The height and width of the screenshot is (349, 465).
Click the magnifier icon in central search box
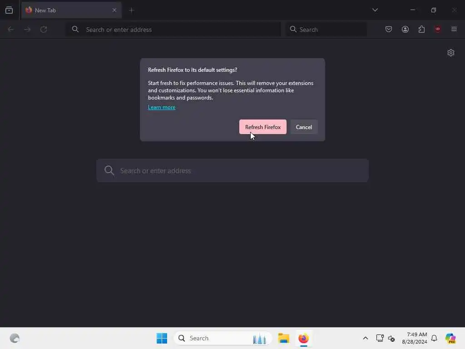(109, 171)
